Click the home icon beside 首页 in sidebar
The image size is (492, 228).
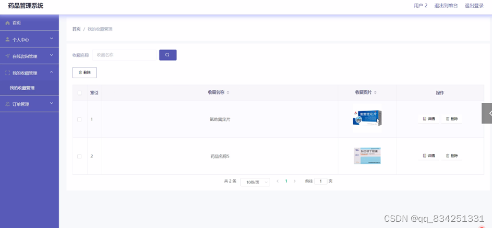pyautogui.click(x=7, y=23)
